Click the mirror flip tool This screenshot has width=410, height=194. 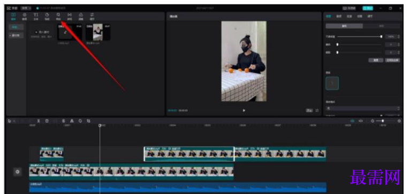(x=72, y=121)
